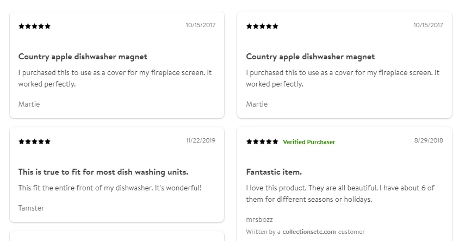This screenshot has height=241, width=459.
Task: Click the green Verified Purchaser label
Action: coord(309,142)
